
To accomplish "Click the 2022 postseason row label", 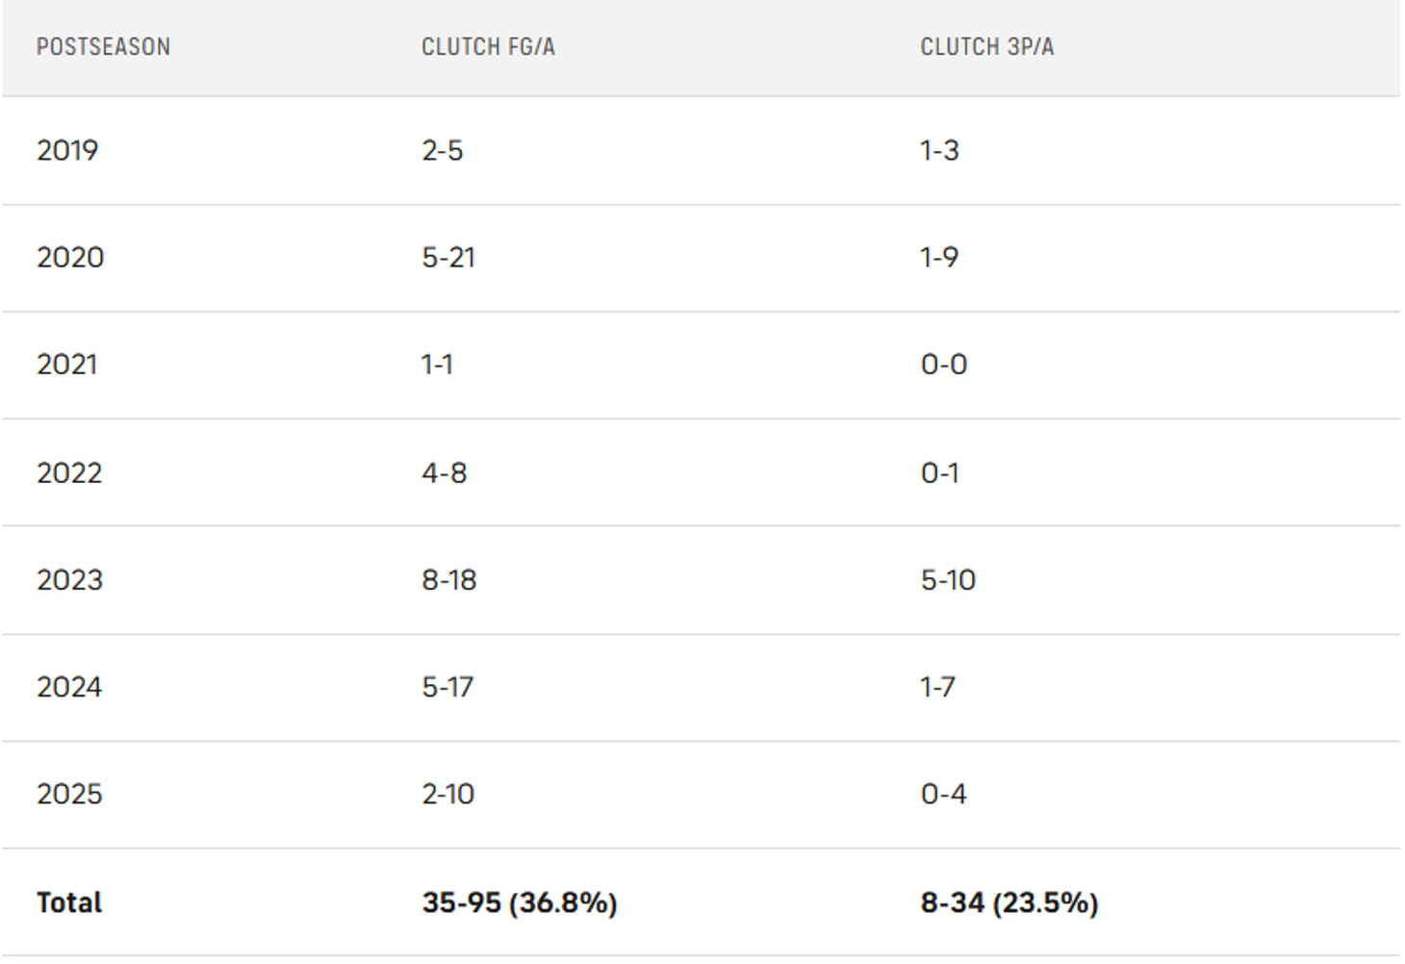I will tap(69, 473).
